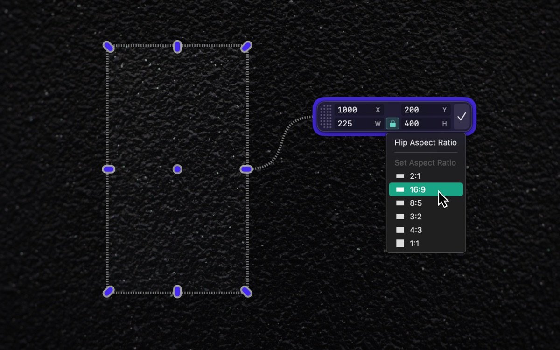Image resolution: width=560 pixels, height=350 pixels.
Task: Click the left edge middle handle
Action: [108, 169]
